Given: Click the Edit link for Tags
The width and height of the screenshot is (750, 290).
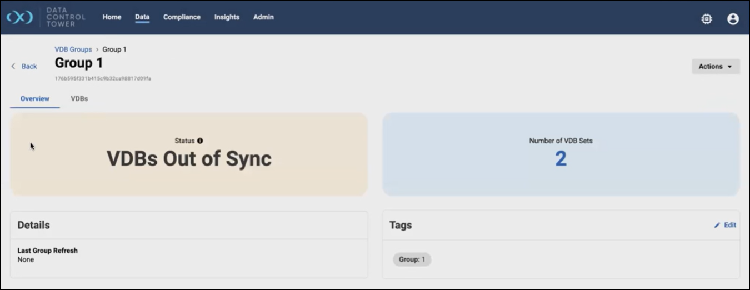Looking at the screenshot, I should pyautogui.click(x=729, y=225).
